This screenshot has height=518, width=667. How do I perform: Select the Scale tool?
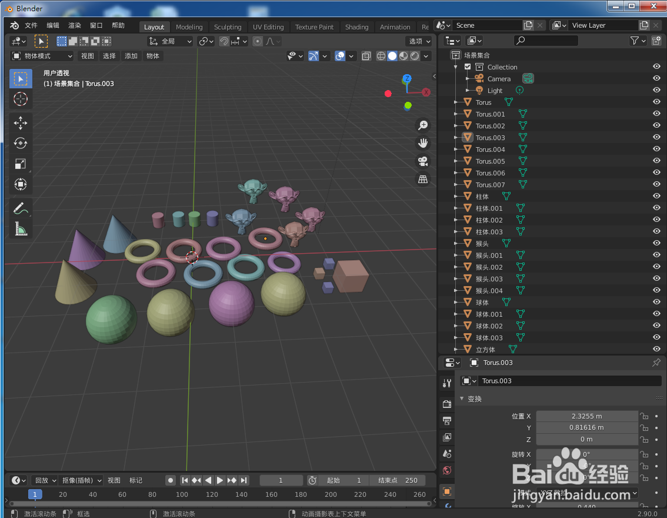coord(20,164)
